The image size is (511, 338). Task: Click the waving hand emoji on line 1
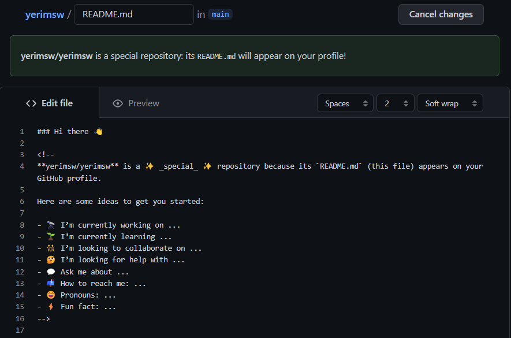click(98, 132)
